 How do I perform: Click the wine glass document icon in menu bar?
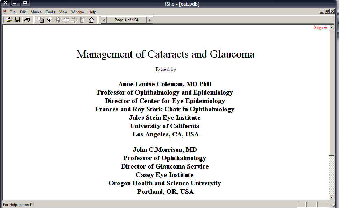pos(5,12)
